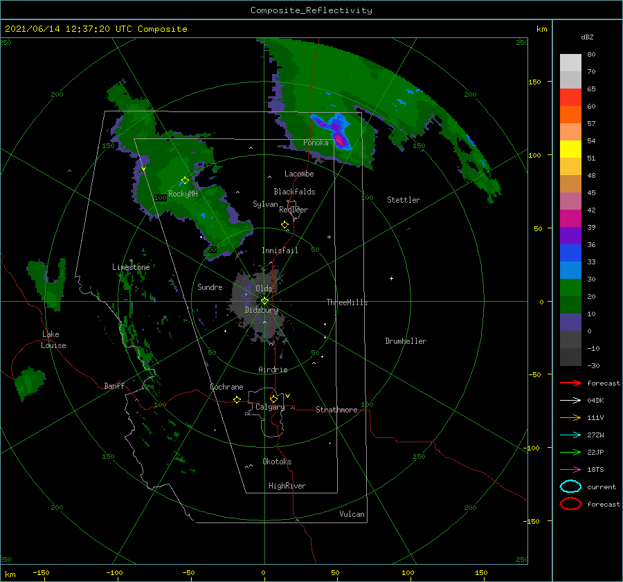Click the RedDeer label
This screenshot has width=623, height=582.
tap(294, 210)
